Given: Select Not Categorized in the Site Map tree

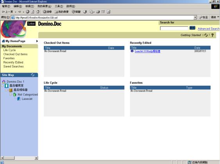Looking at the screenshot, I should click(x=28, y=95).
